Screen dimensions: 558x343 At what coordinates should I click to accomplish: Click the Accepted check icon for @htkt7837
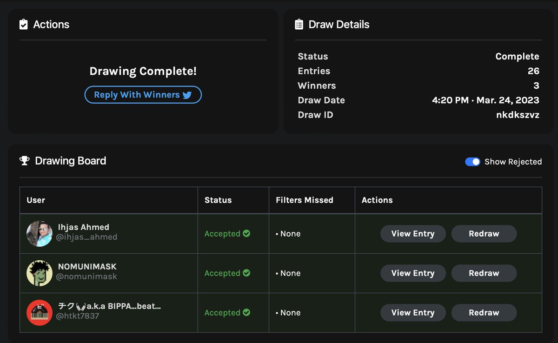(x=246, y=312)
